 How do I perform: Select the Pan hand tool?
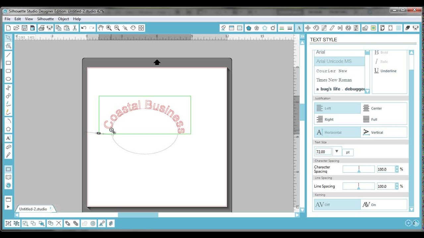pyautogui.click(x=101, y=28)
